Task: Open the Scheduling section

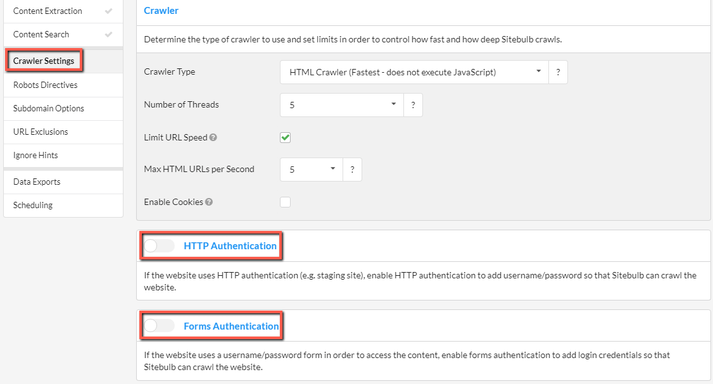Action: tap(63, 206)
